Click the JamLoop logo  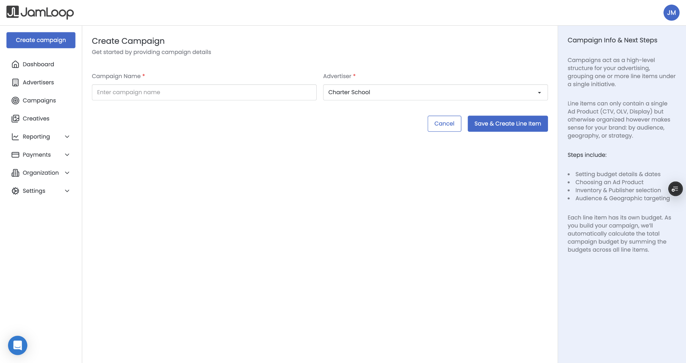pyautogui.click(x=40, y=12)
